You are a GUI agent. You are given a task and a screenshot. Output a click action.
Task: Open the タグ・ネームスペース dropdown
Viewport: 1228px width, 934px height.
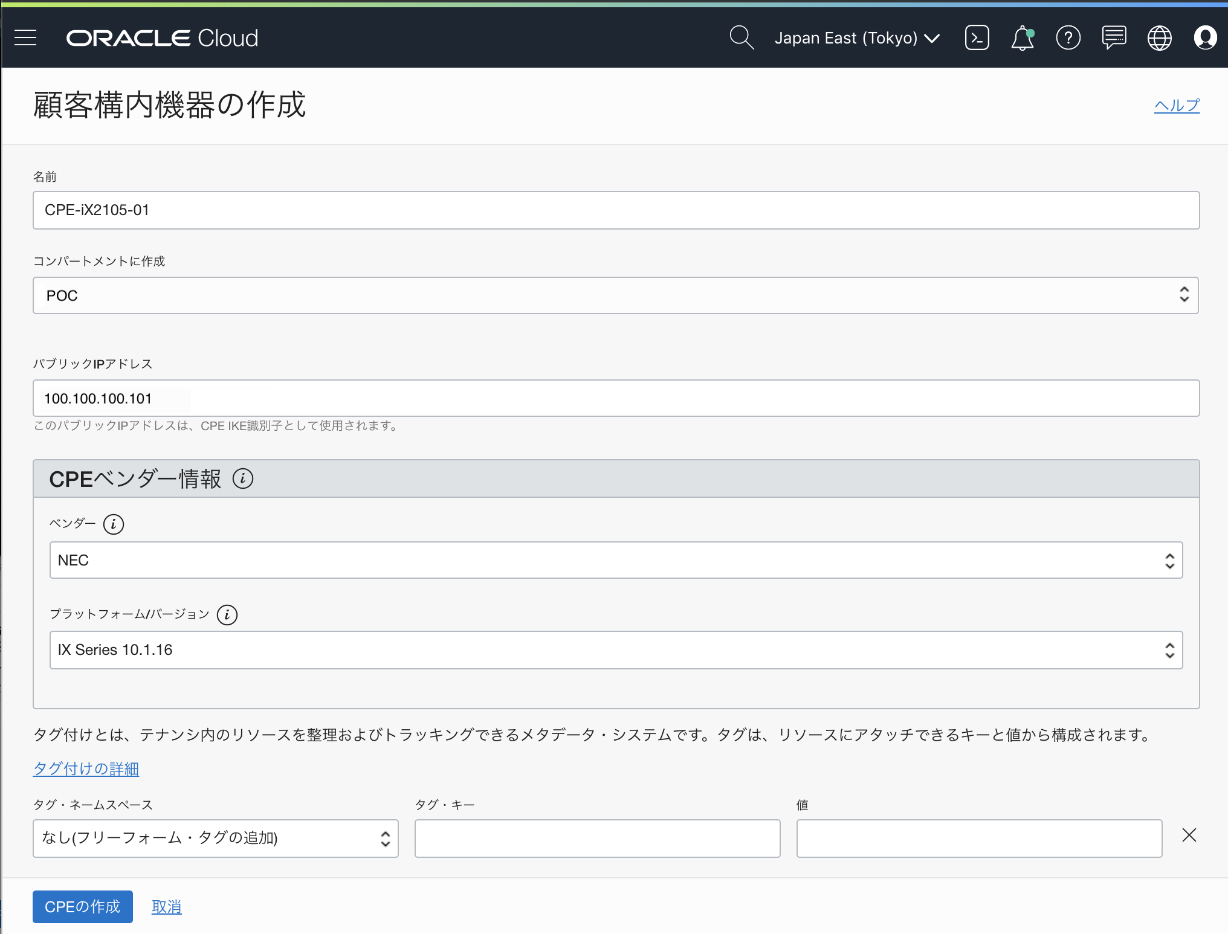point(216,839)
